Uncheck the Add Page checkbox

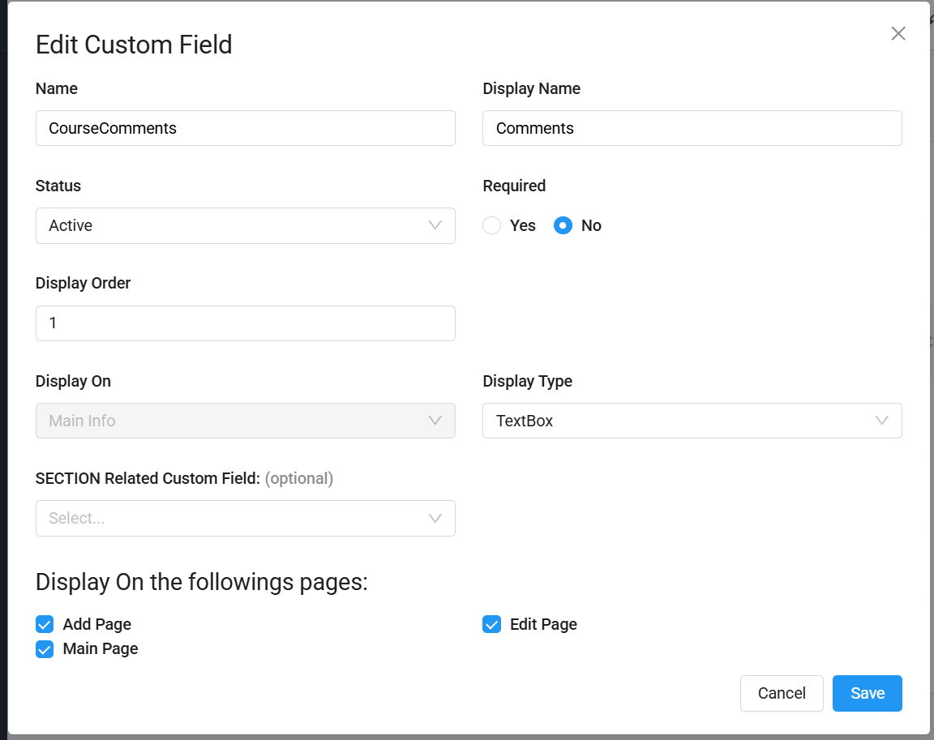45,624
